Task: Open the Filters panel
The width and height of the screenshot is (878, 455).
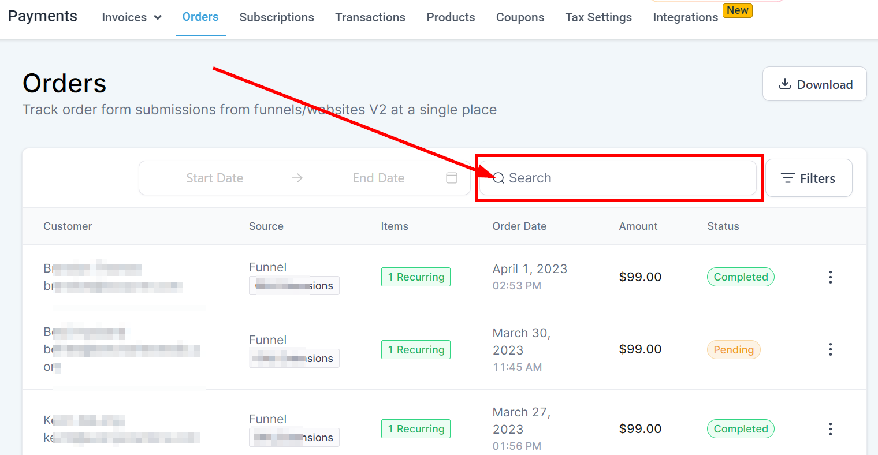Action: pyautogui.click(x=808, y=178)
